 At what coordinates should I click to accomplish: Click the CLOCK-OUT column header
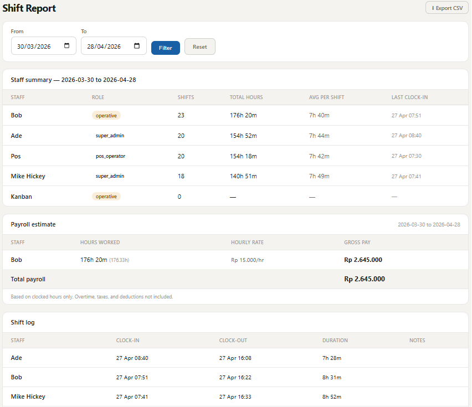233,340
